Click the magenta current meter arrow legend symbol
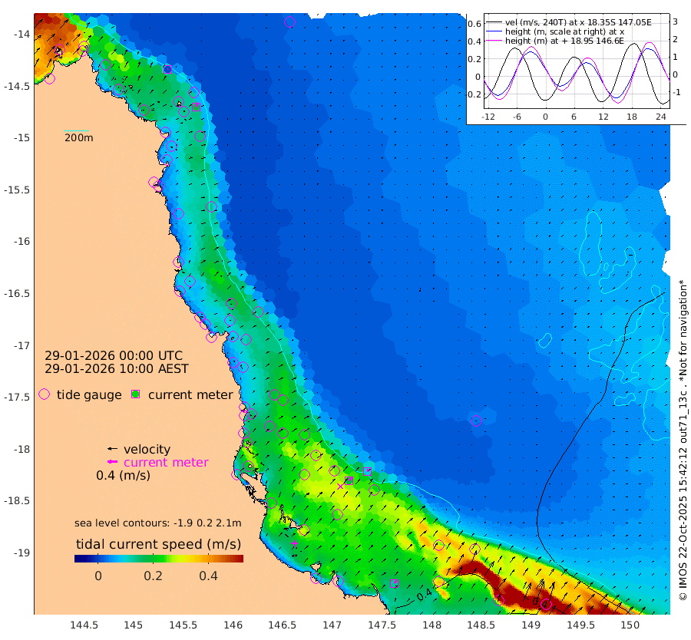The width and height of the screenshot is (691, 640). click(113, 462)
